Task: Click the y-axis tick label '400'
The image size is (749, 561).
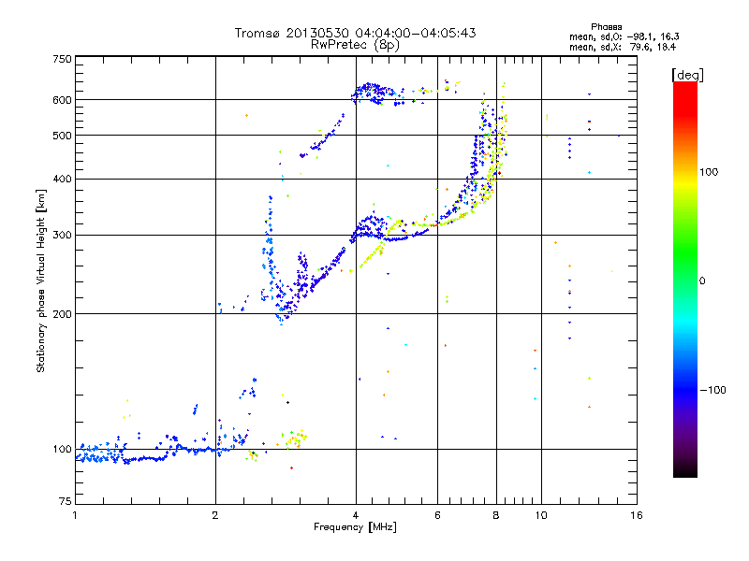Action: [x=62, y=179]
